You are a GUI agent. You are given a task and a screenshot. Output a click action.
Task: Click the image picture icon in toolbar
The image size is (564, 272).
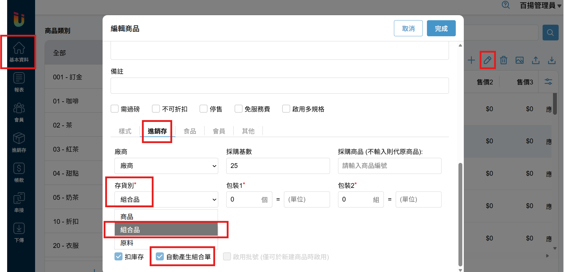(519, 60)
